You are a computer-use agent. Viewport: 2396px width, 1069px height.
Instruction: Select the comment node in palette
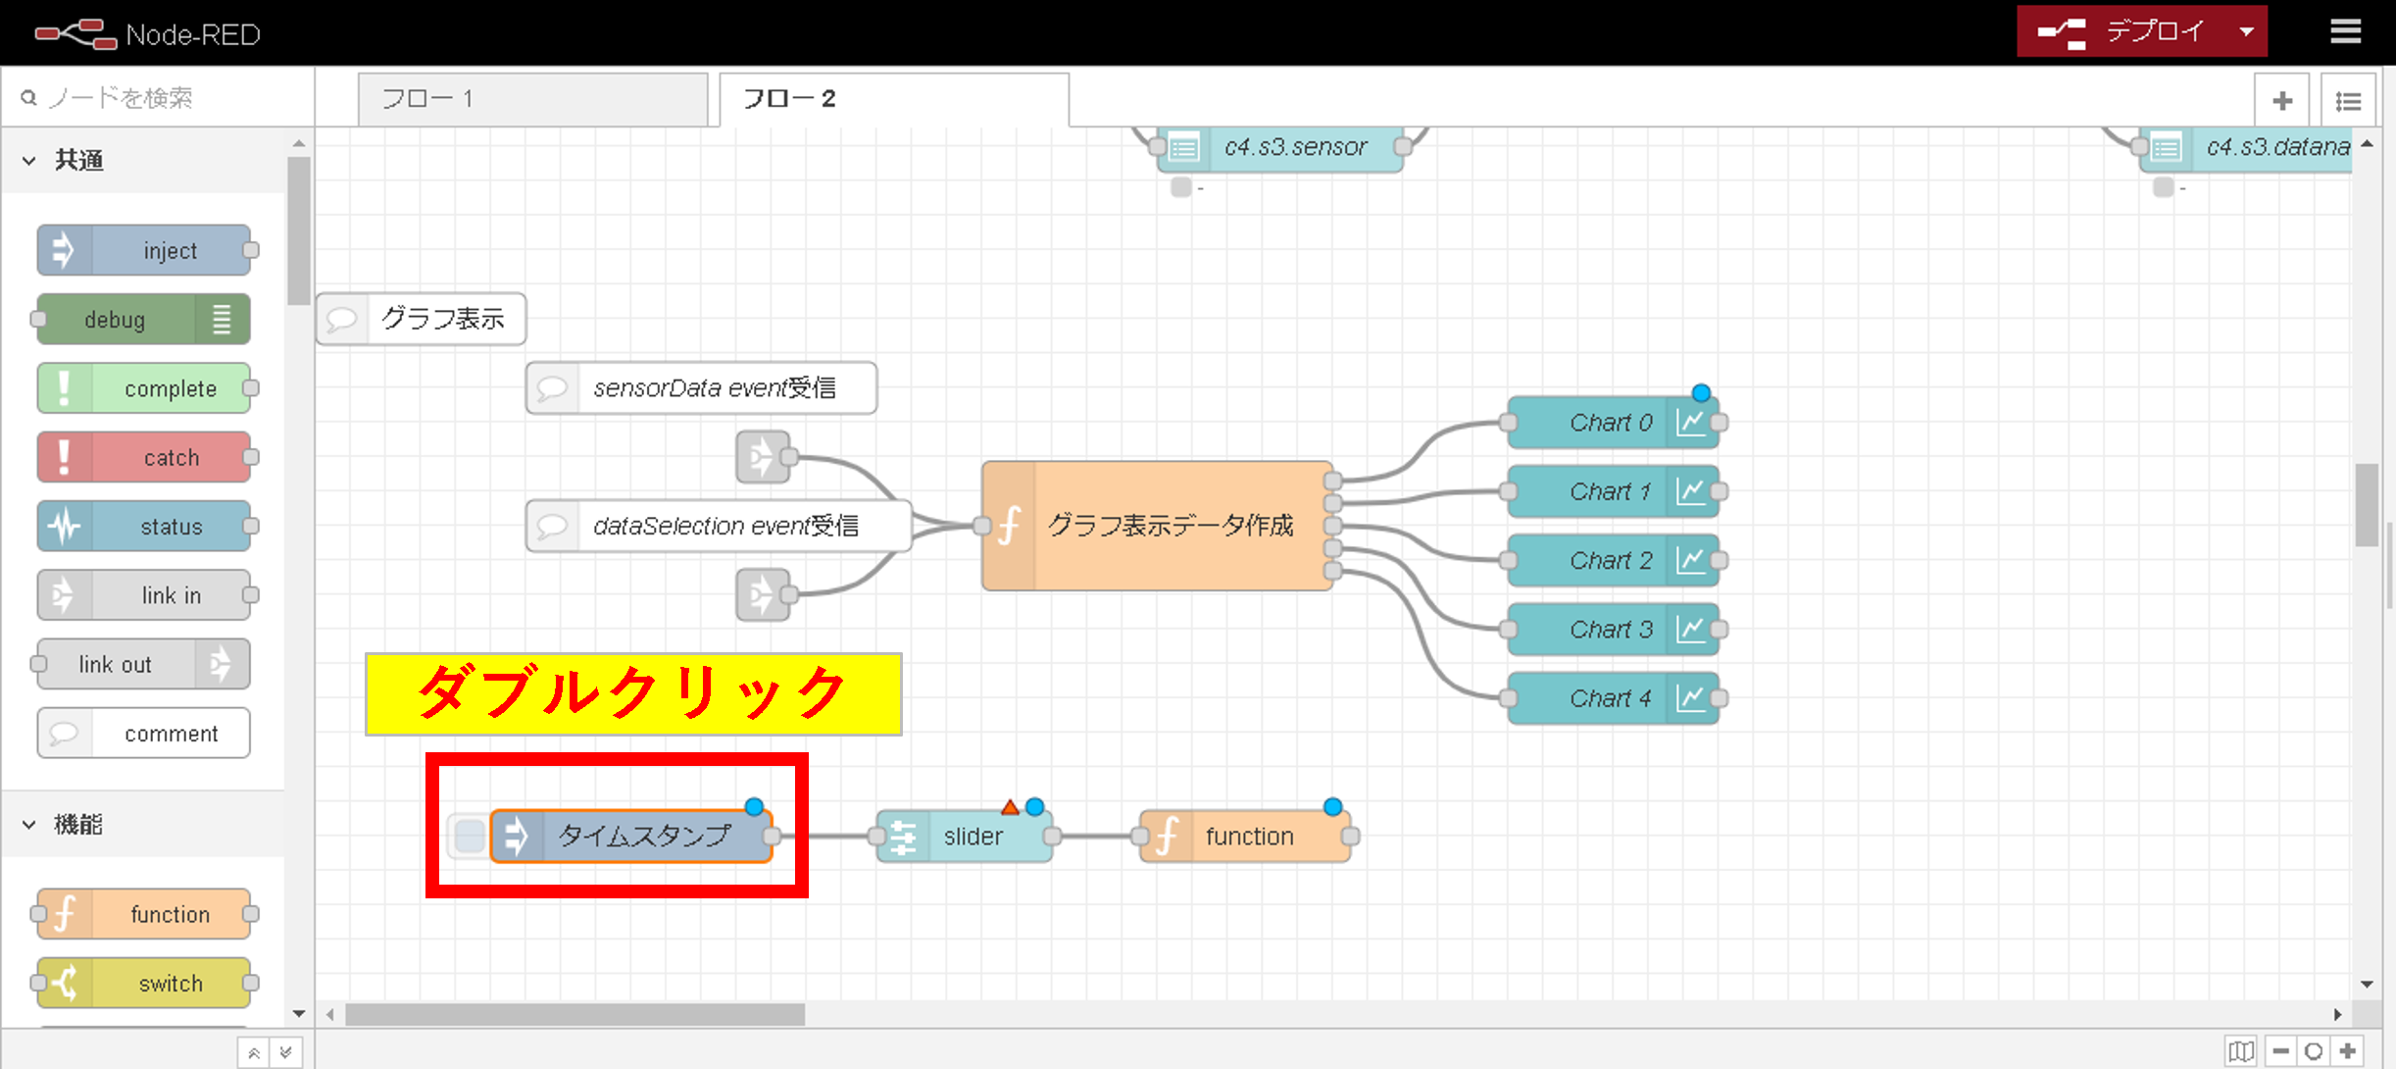[144, 734]
